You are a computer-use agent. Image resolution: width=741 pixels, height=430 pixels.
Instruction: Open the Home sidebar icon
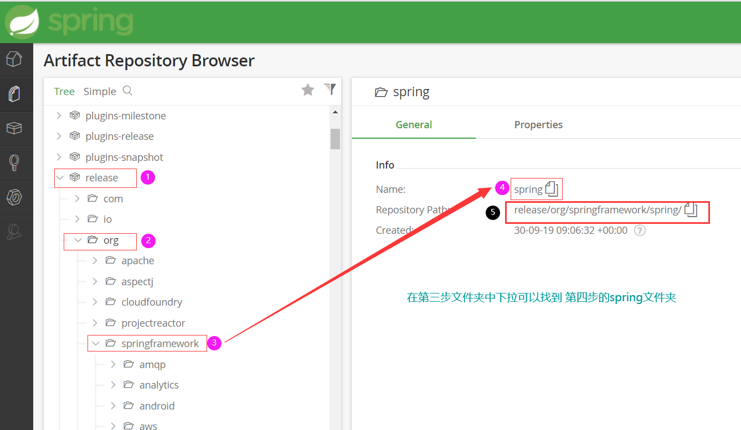(14, 58)
